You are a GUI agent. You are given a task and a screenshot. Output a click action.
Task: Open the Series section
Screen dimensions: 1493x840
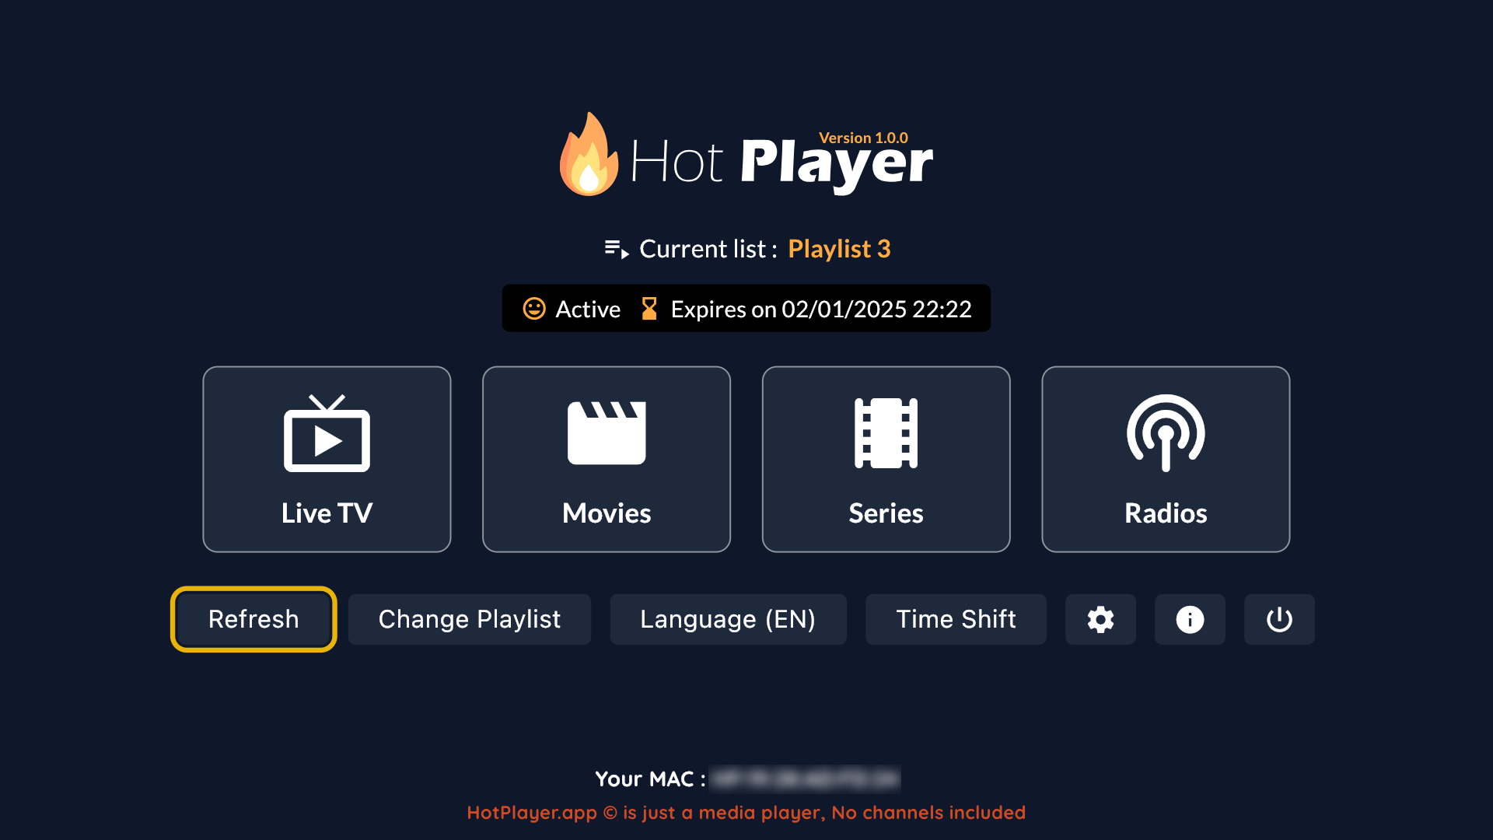coord(886,458)
